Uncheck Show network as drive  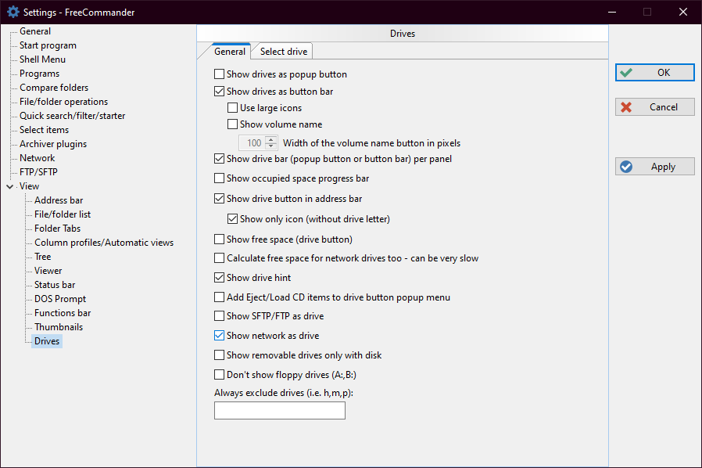220,336
